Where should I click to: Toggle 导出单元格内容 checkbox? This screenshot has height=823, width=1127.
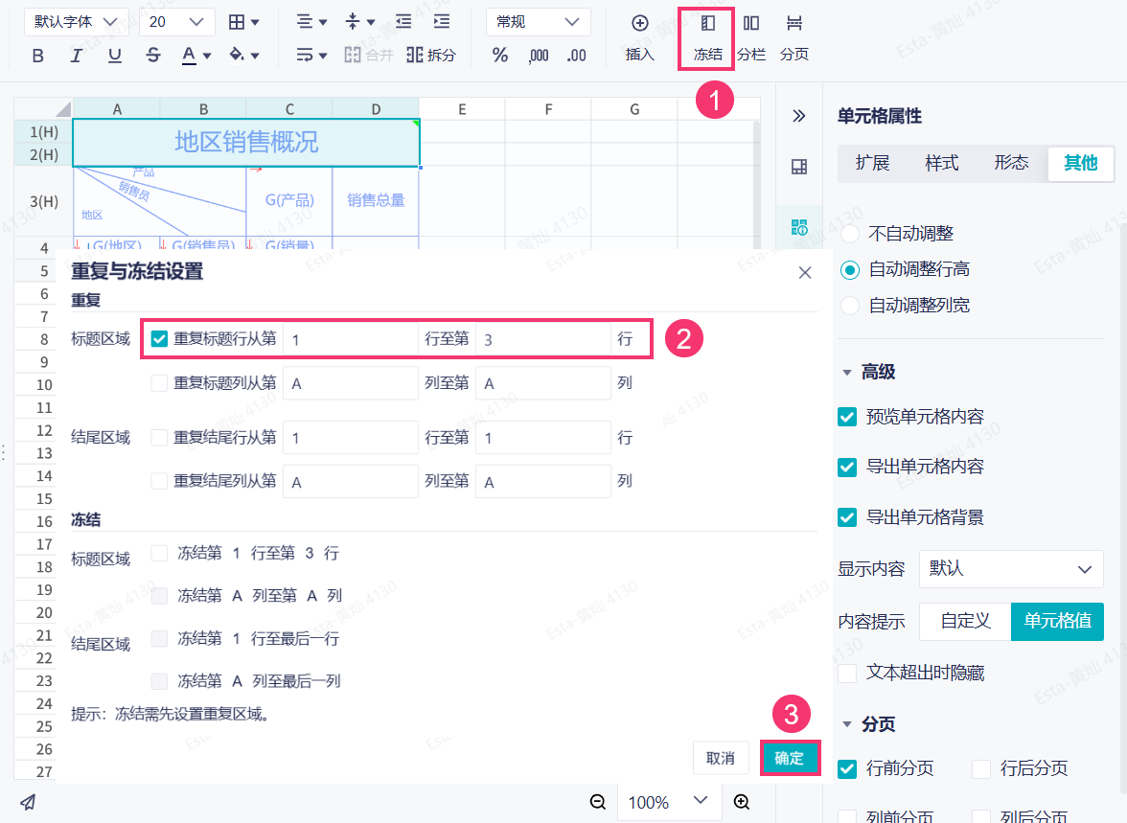847,468
